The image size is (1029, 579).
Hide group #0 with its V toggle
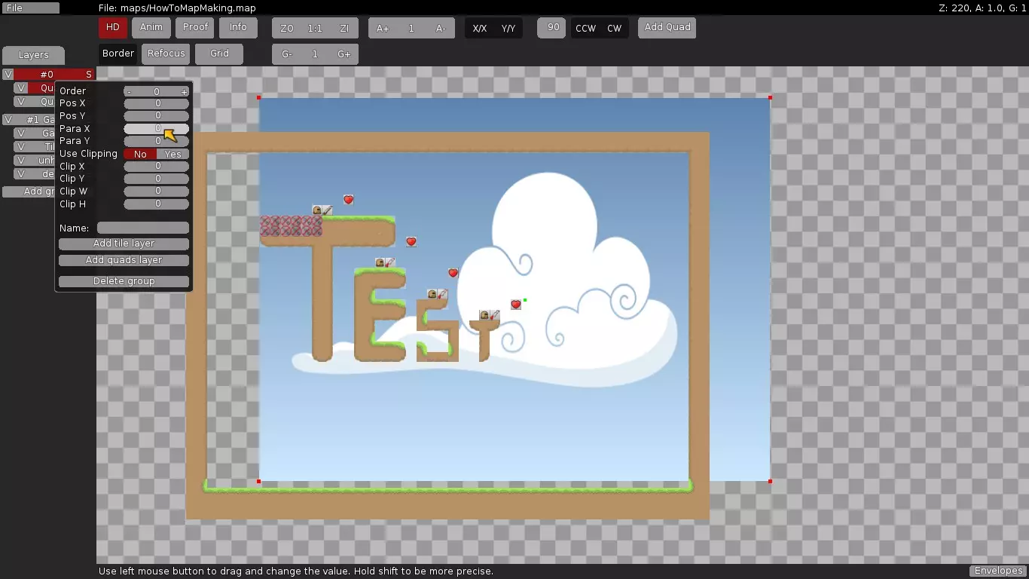(x=8, y=74)
